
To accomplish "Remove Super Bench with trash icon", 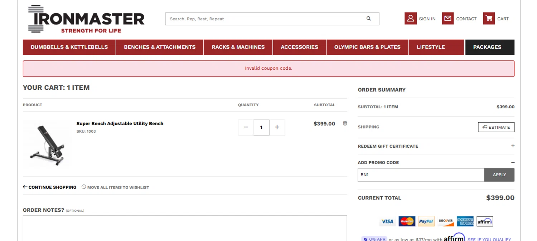I will [x=345, y=123].
